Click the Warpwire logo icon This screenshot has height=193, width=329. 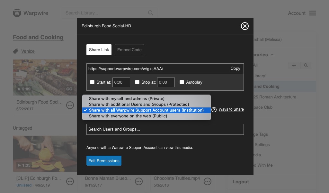coord(17,13)
